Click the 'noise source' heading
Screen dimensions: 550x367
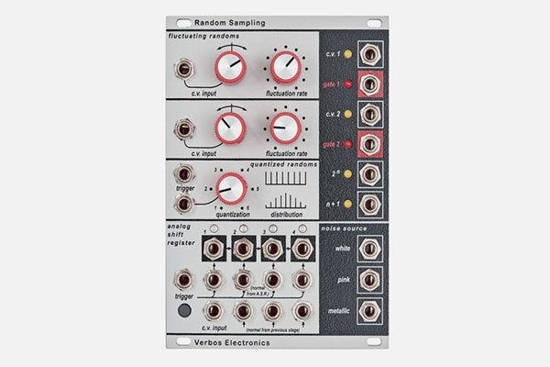pos(344,228)
